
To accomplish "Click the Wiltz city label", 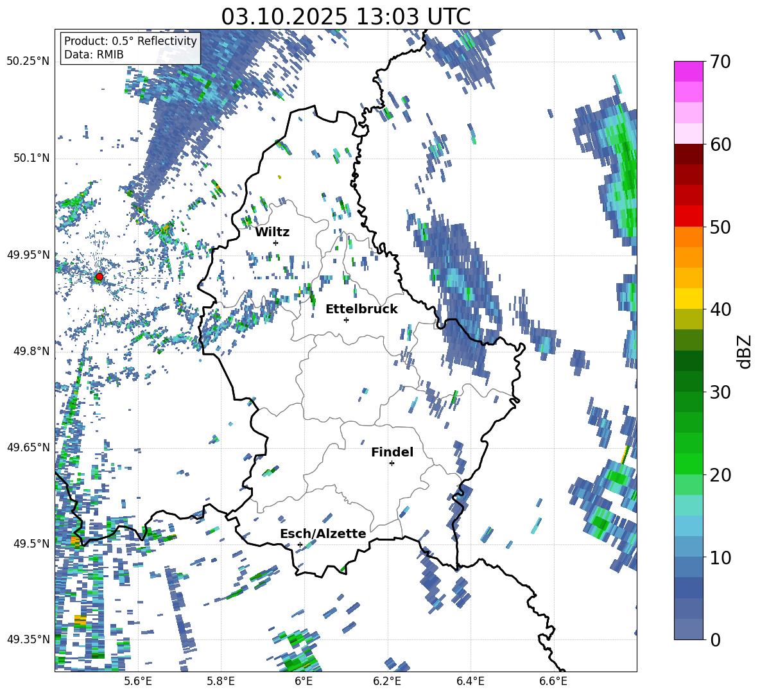I will click(272, 232).
